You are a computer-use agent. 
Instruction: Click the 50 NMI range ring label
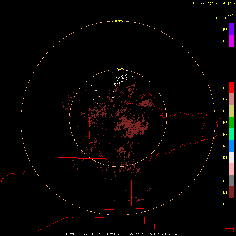click(118, 69)
